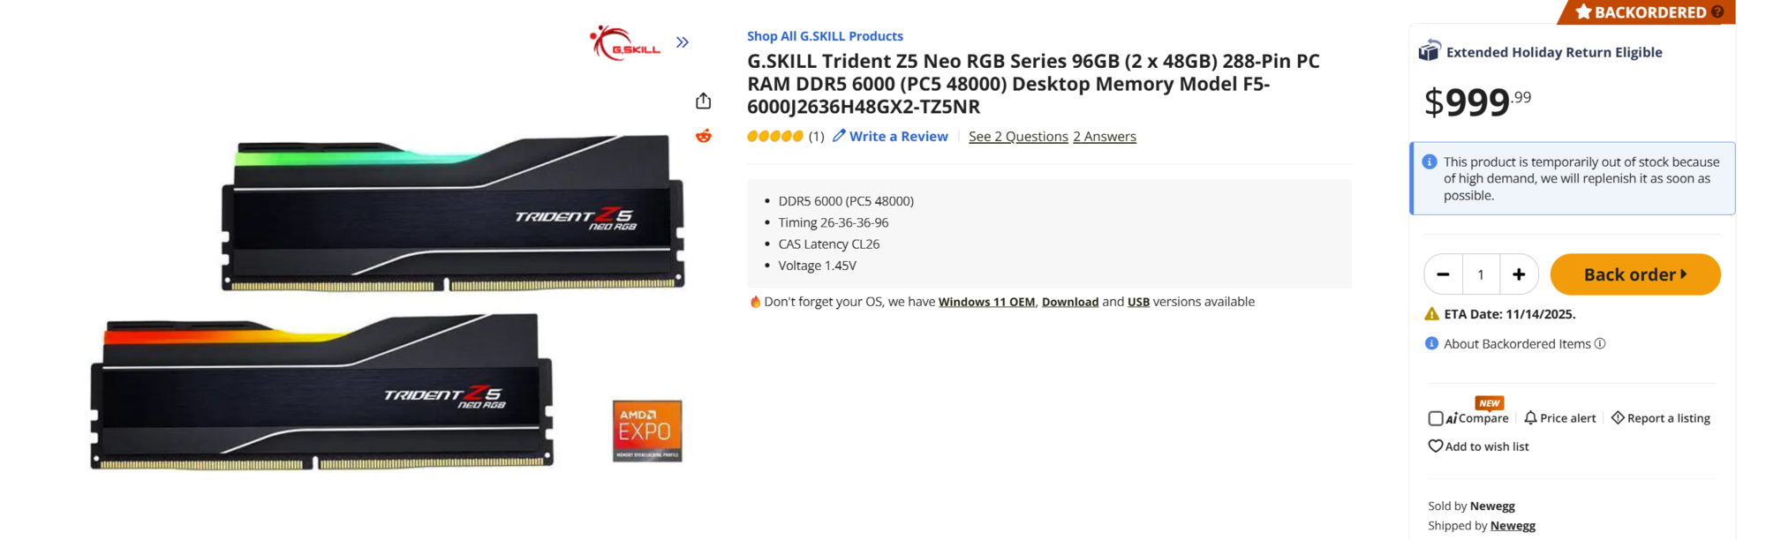This screenshot has width=1766, height=540.
Task: Decrease quantity with minus button
Action: (x=1443, y=274)
